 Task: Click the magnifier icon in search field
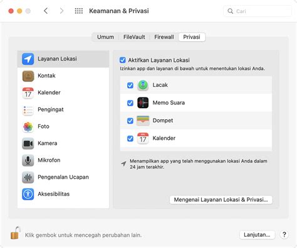tap(230, 11)
